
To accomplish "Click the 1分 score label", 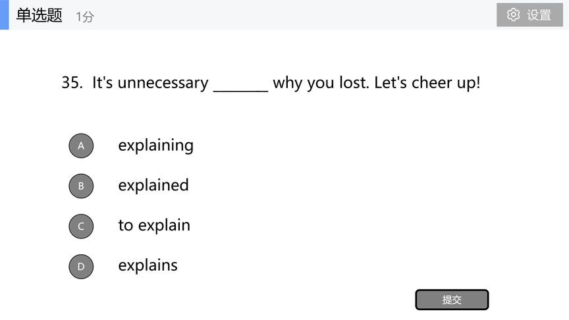I will coord(85,16).
